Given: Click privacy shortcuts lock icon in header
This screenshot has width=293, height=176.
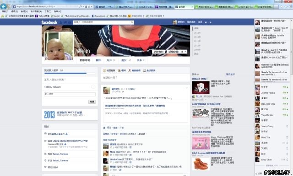Looking at the screenshot, I should point(206,22).
